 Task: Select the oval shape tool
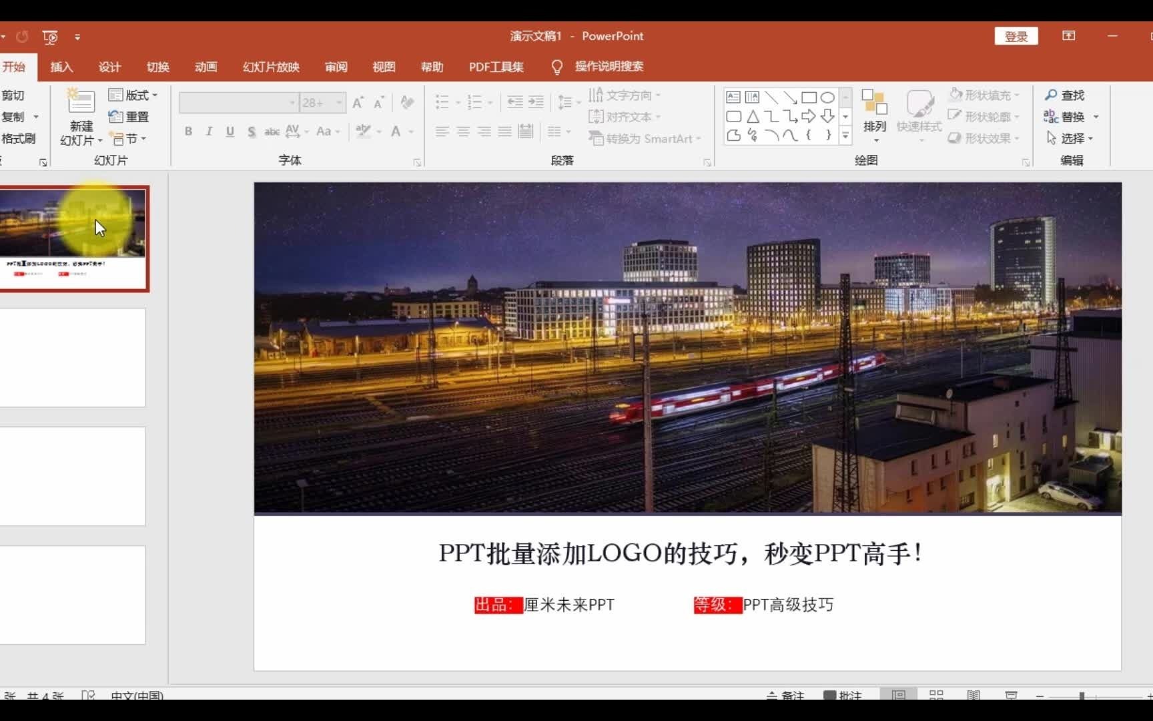(827, 97)
